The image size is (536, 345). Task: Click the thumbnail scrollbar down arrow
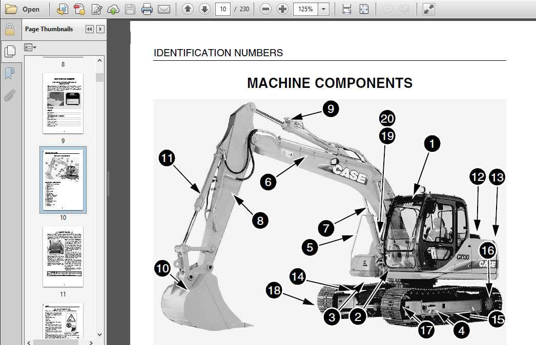coord(99,334)
